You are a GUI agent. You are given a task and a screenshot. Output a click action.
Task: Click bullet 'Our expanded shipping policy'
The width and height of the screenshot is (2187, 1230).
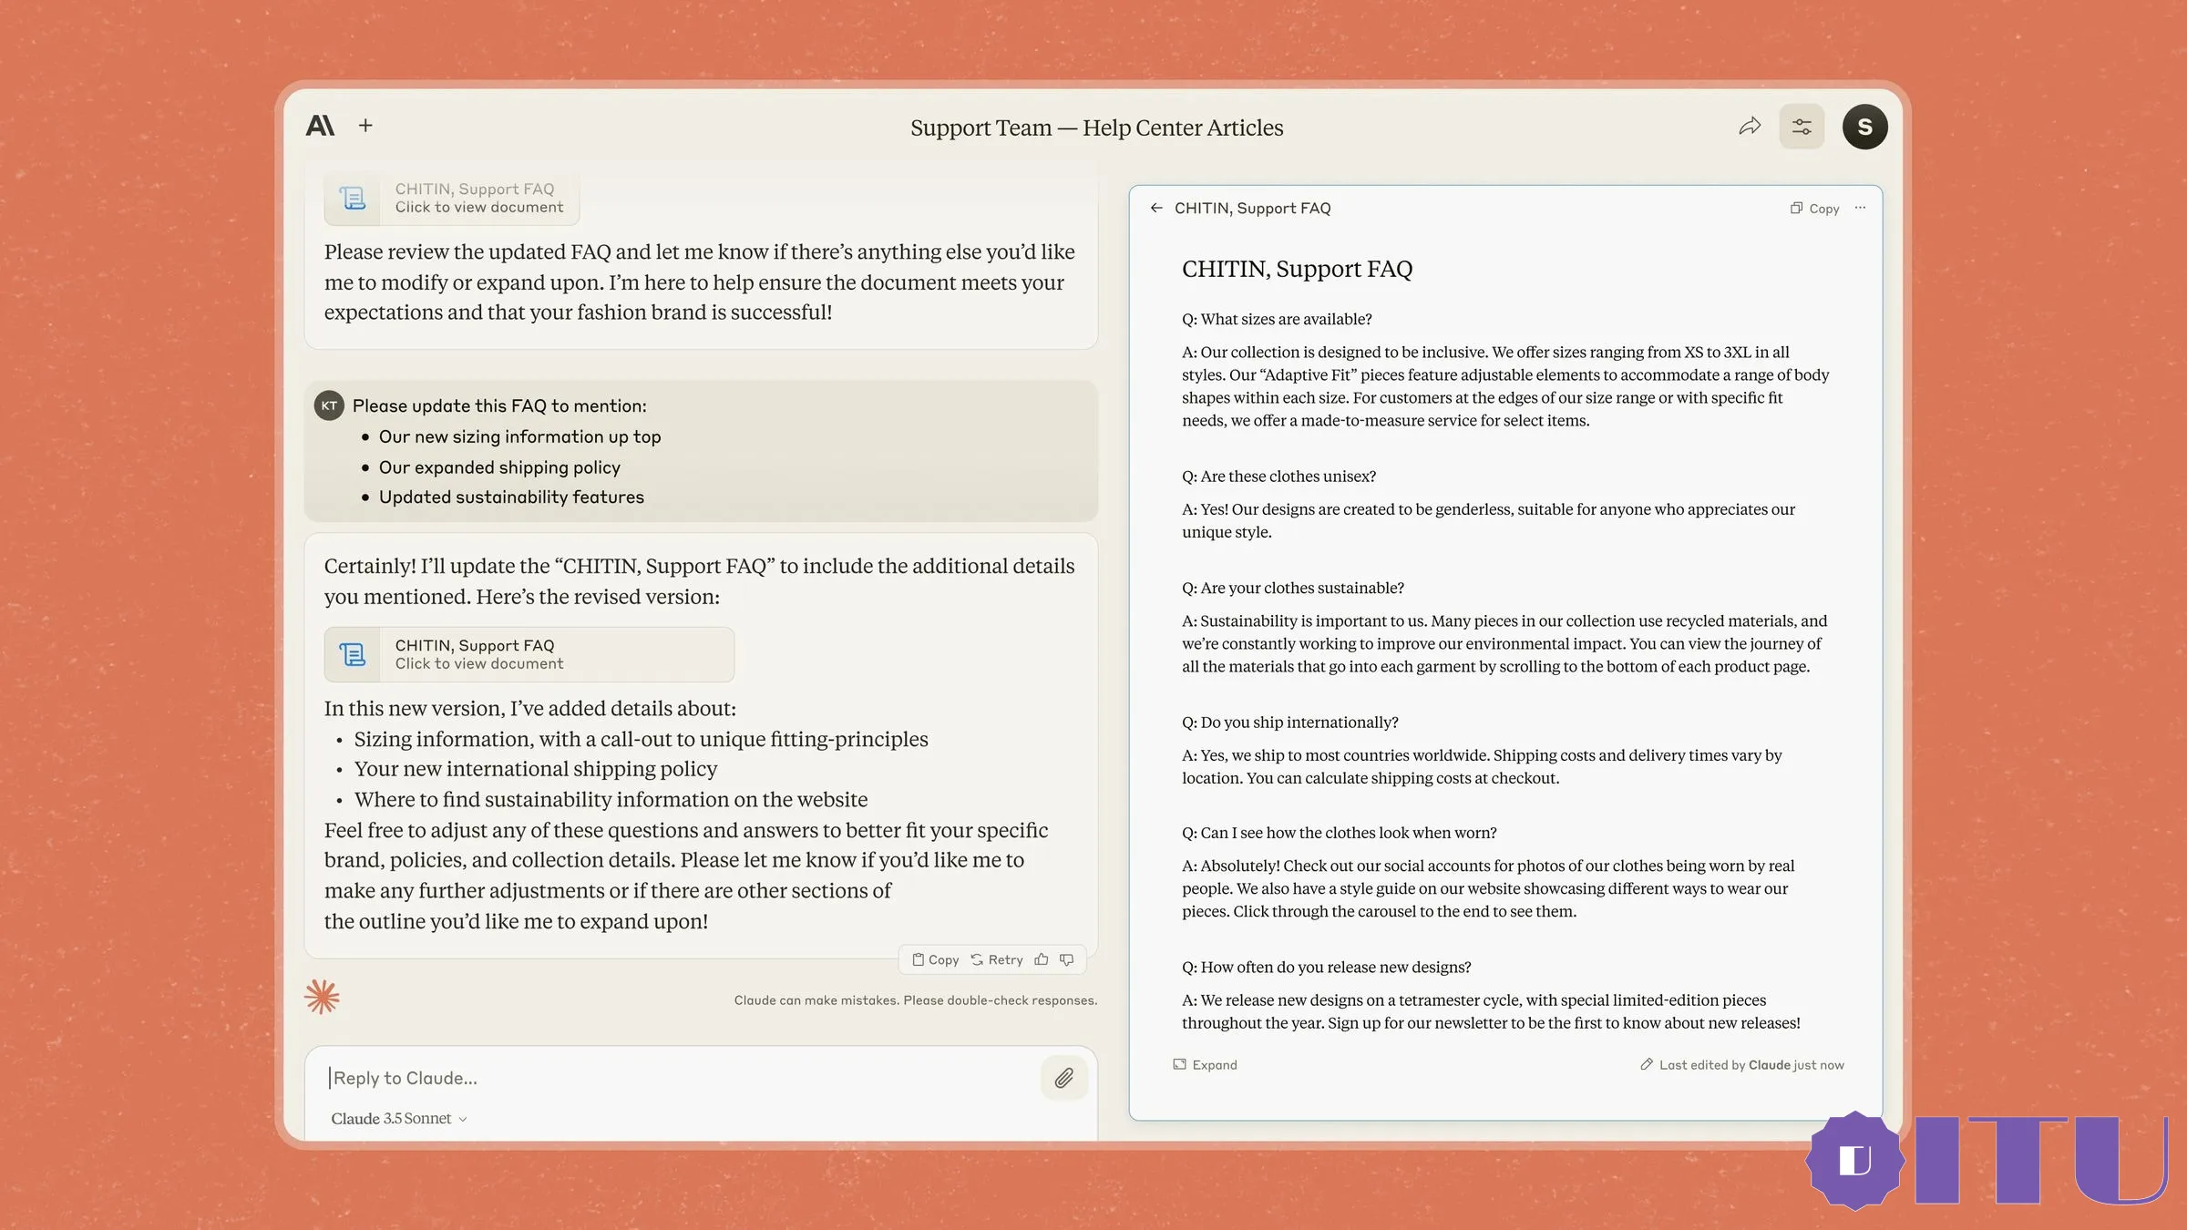coord(499,467)
